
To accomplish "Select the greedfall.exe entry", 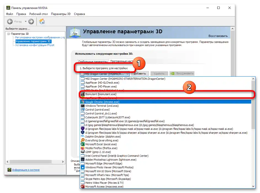I will (166, 121).
